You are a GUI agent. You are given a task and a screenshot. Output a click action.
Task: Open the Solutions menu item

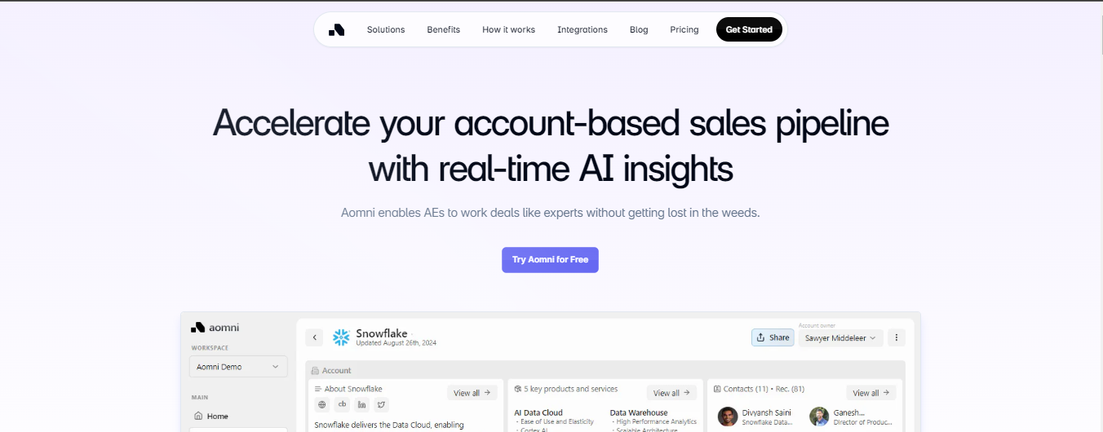386,30
